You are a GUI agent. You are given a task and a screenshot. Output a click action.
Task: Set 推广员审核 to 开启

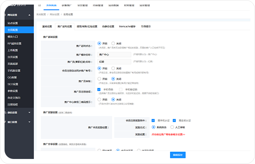99,79
